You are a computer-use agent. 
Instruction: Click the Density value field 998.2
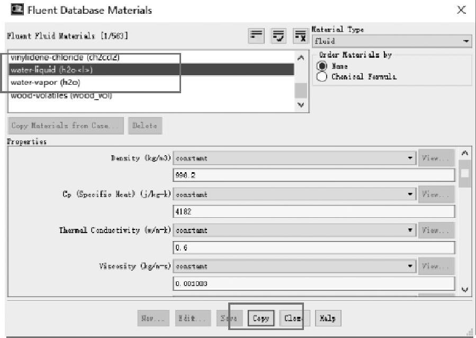click(314, 175)
